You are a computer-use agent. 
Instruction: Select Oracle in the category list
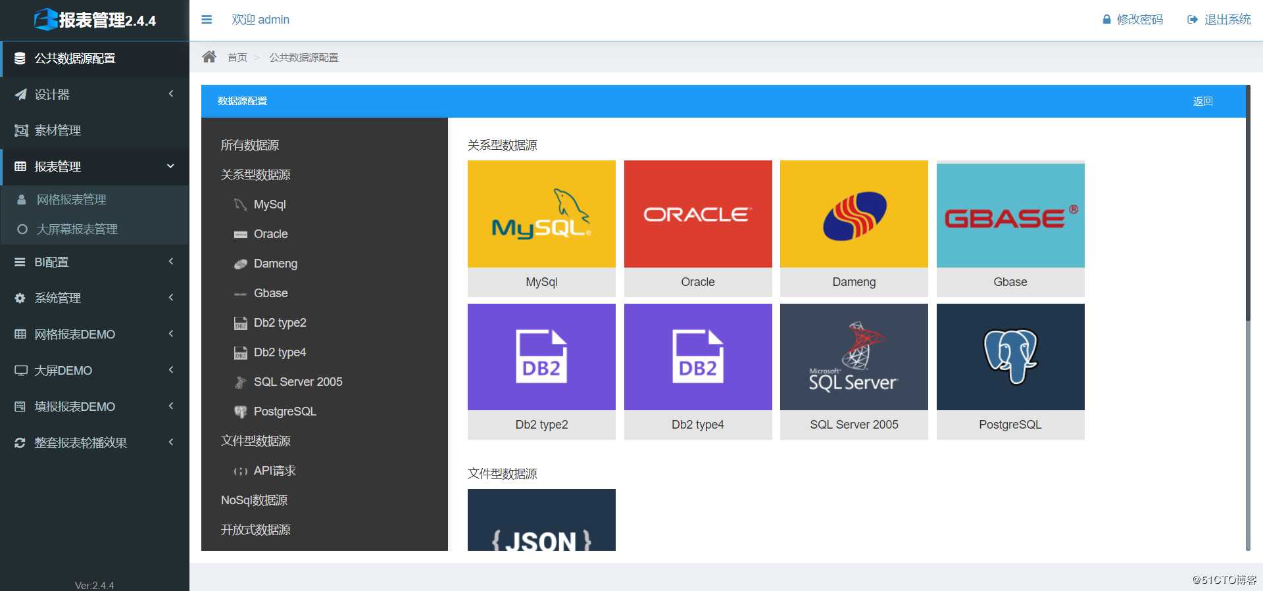tap(270, 234)
